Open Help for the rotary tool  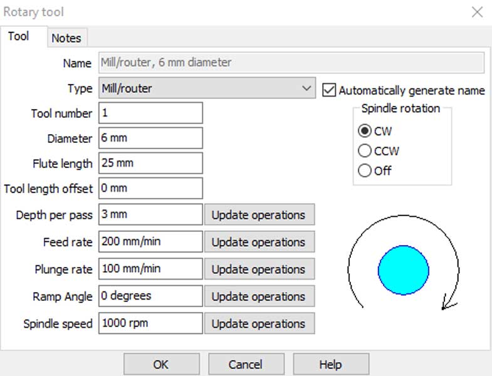coord(330,364)
